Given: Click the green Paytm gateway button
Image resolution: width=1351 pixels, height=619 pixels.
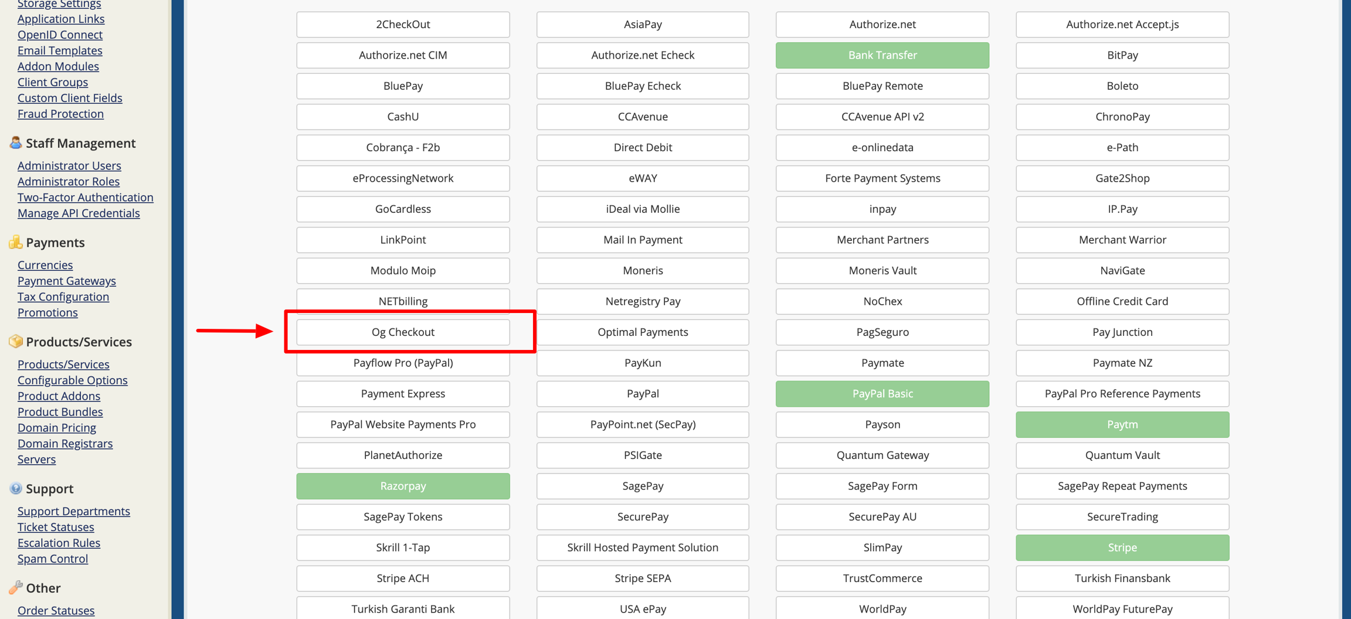Looking at the screenshot, I should coord(1122,424).
